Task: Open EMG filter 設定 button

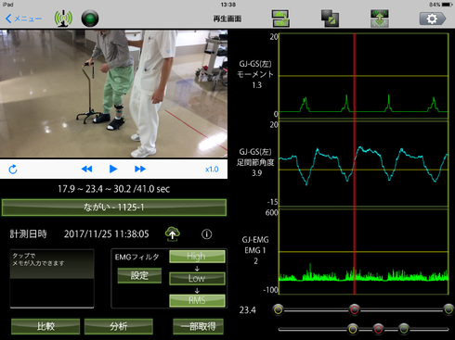Action: click(x=139, y=275)
